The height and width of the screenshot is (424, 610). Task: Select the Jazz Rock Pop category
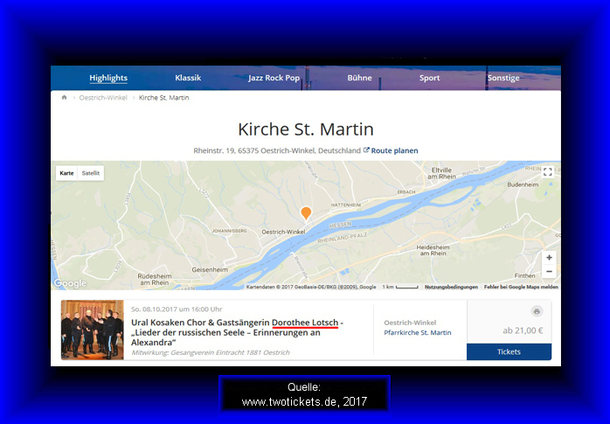(274, 78)
